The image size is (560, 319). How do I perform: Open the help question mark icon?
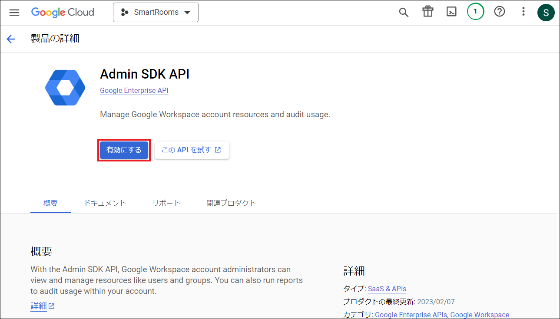[x=500, y=12]
